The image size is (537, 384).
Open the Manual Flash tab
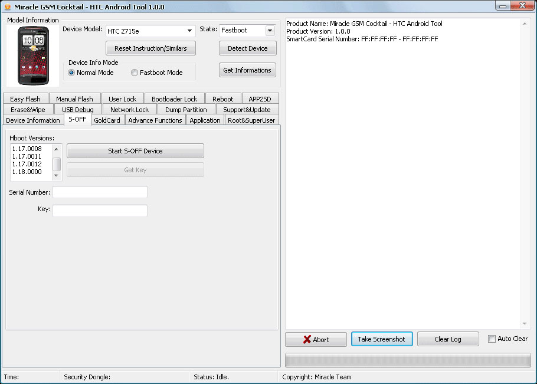(x=75, y=99)
